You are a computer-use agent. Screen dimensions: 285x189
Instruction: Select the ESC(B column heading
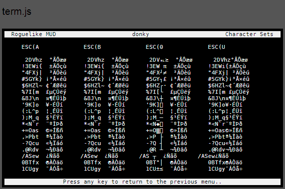coord(92,47)
